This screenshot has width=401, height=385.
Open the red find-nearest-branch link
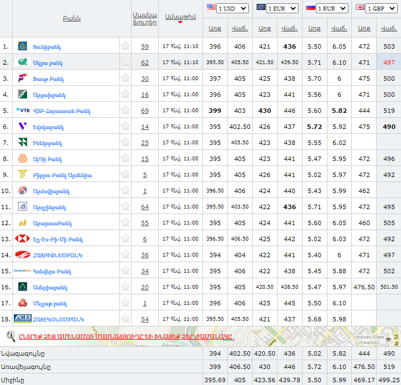point(126,336)
